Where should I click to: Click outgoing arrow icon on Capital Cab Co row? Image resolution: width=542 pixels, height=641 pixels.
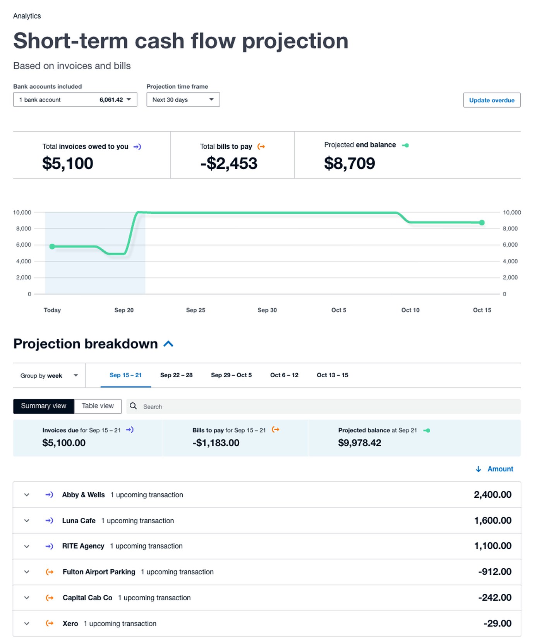[x=50, y=598]
